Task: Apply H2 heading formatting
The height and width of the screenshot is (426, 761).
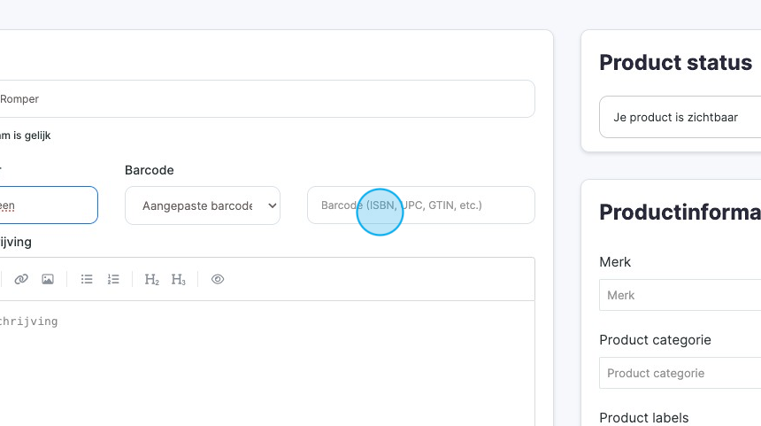Action: point(151,279)
